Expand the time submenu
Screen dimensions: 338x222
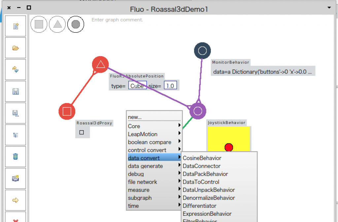(x=154, y=206)
